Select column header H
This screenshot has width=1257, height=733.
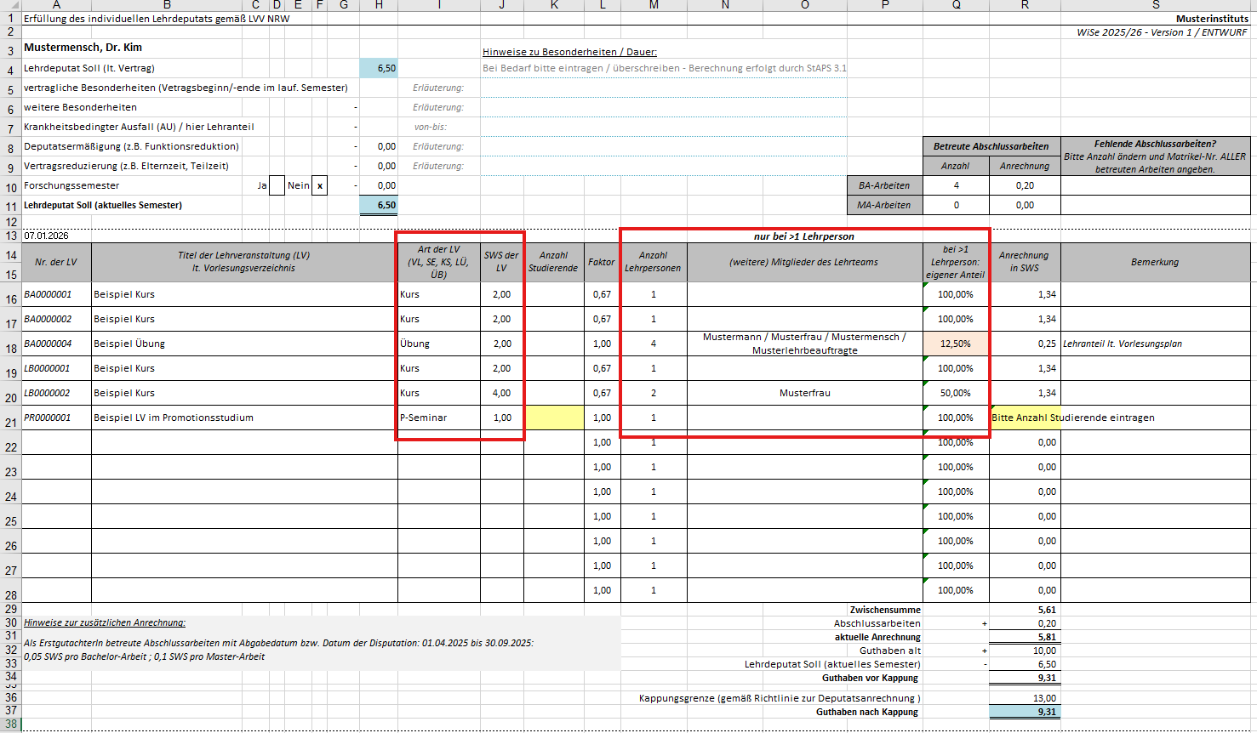pyautogui.click(x=379, y=5)
